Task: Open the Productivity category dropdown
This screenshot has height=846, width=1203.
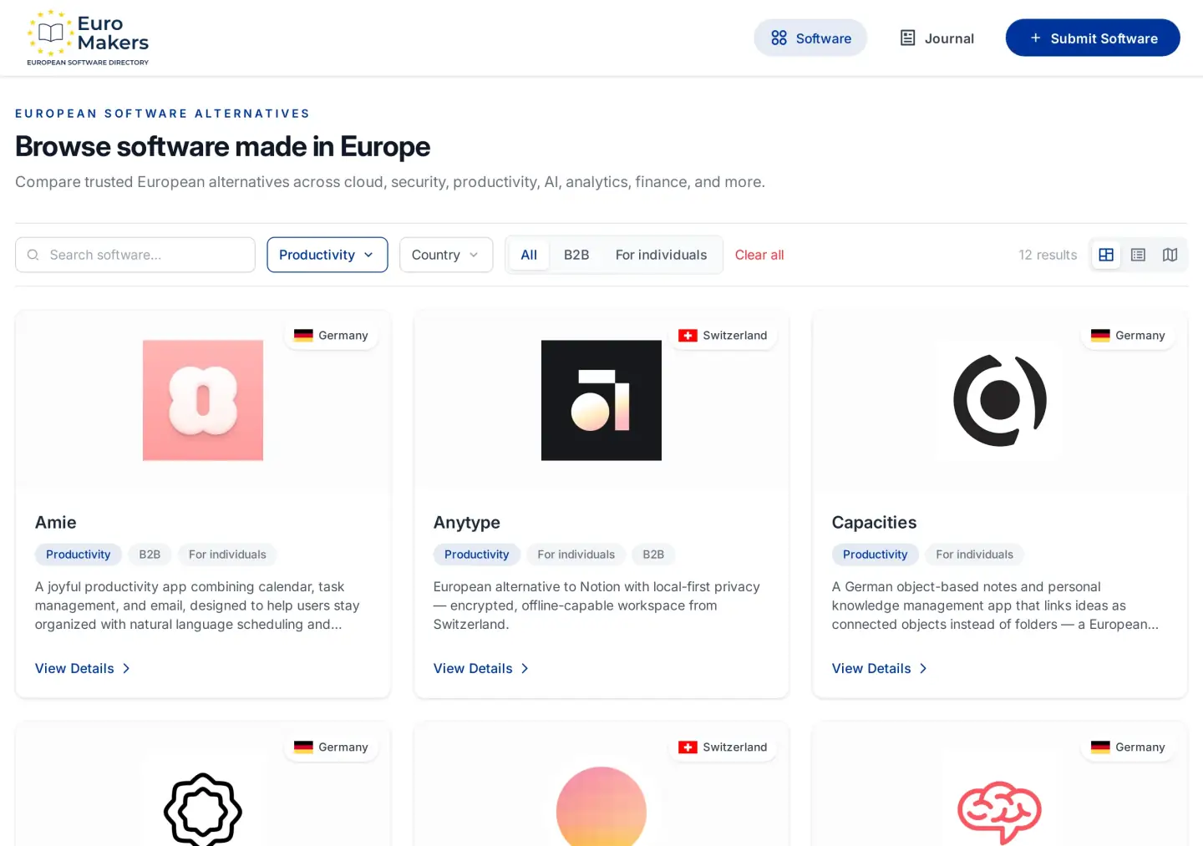Action: (327, 255)
